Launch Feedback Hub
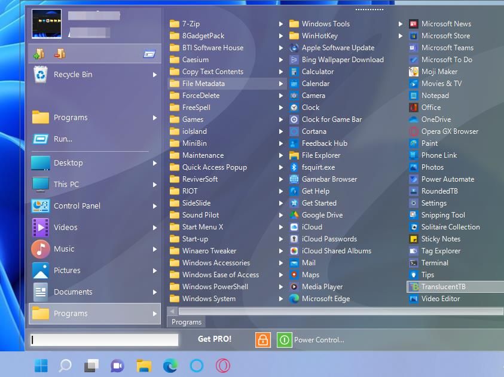Image resolution: width=504 pixels, height=377 pixels. (319, 143)
